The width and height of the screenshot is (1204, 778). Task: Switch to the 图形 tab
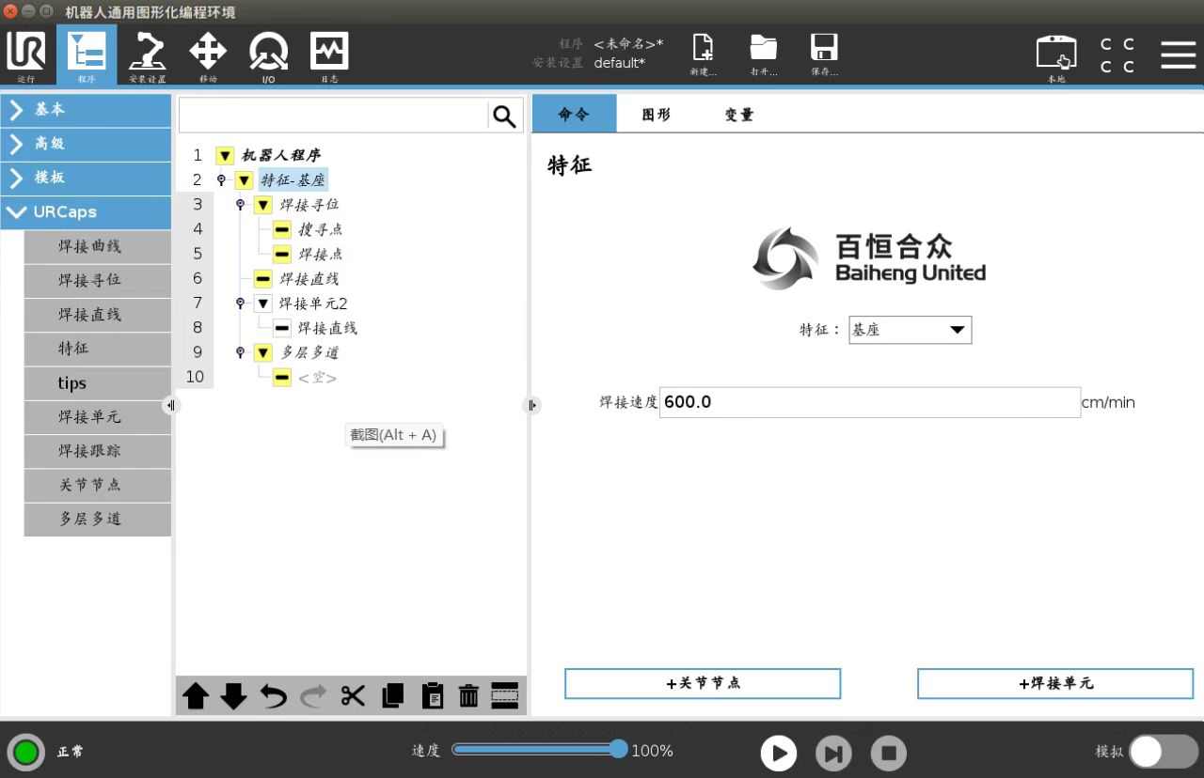(x=657, y=114)
